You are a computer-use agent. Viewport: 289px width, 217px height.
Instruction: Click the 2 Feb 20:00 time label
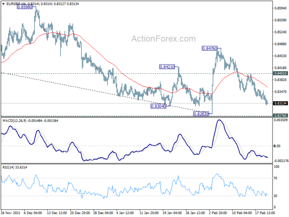(218, 213)
